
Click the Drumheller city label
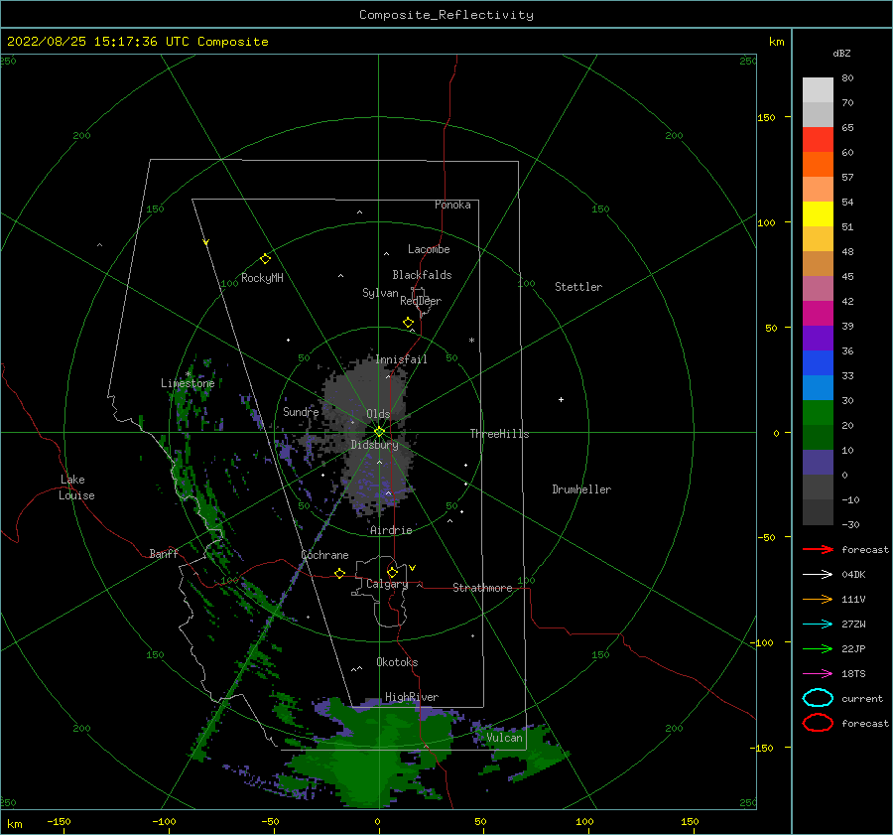[581, 489]
